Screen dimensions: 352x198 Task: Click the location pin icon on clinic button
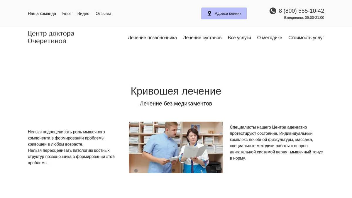click(x=209, y=13)
